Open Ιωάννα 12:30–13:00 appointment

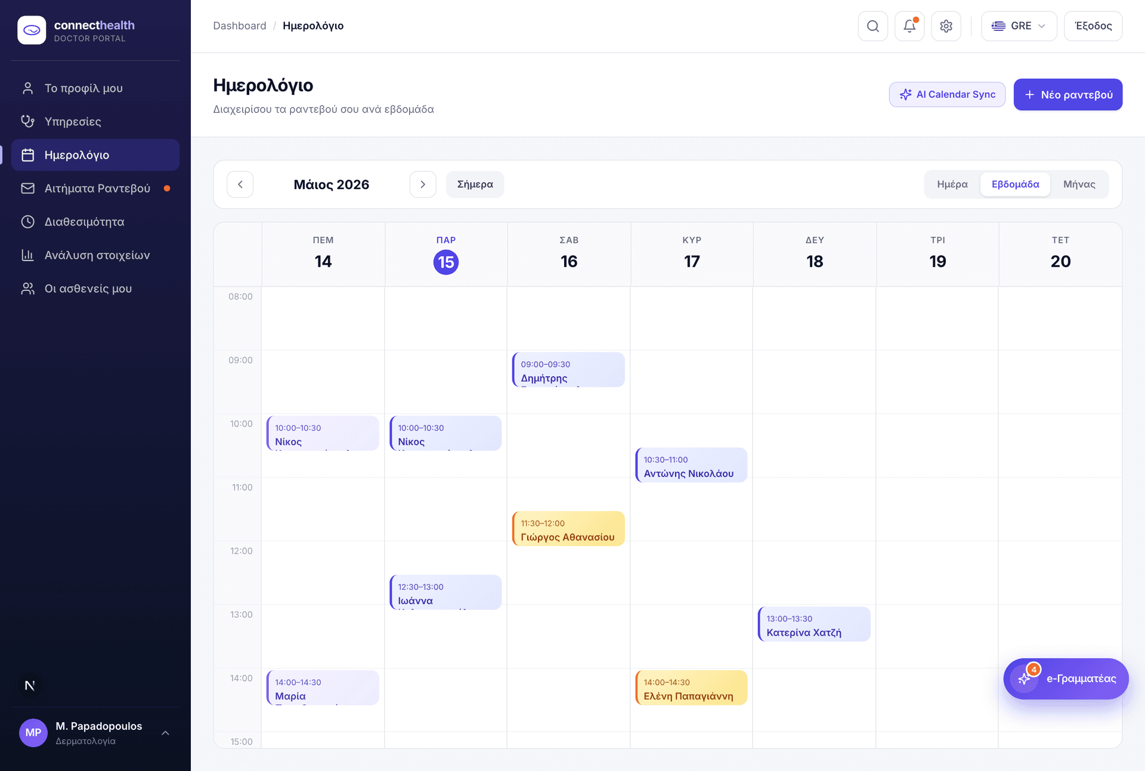click(445, 593)
